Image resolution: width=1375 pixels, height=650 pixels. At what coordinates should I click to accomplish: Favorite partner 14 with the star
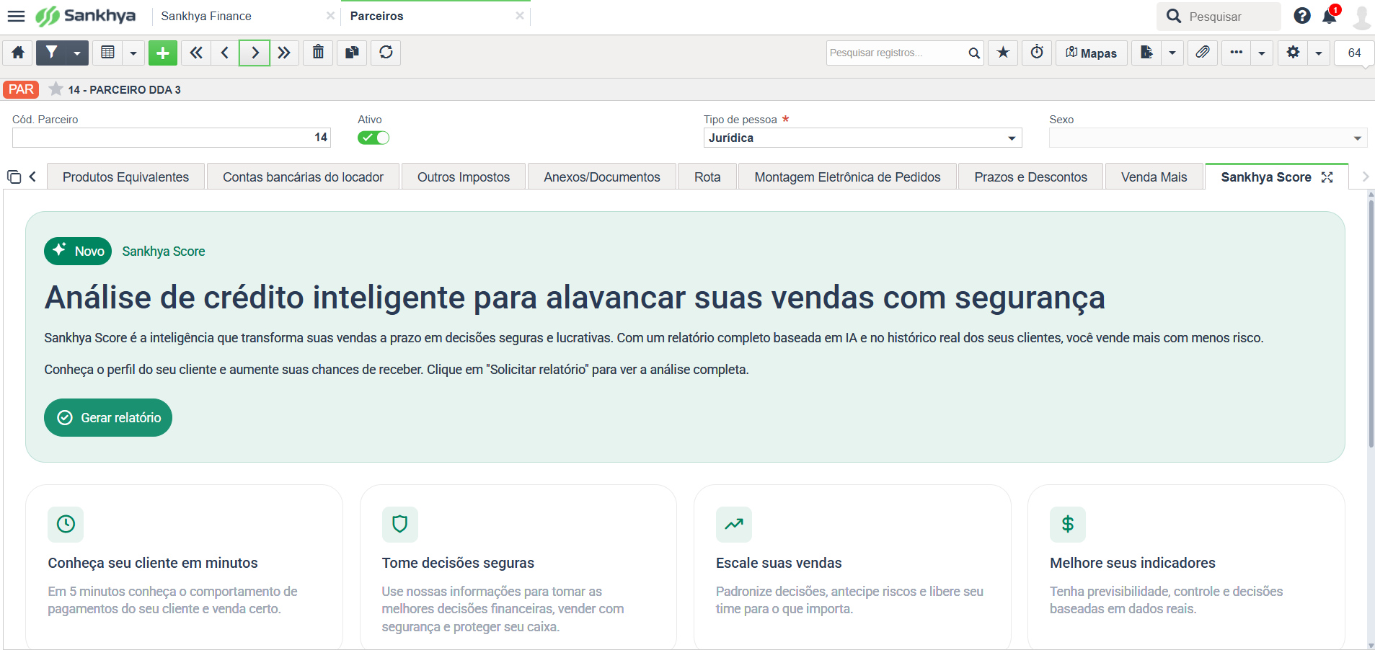[56, 89]
